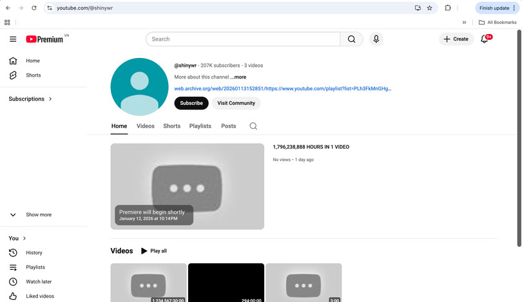Search within channel magnifier icon
The height and width of the screenshot is (302, 522).
253,126
